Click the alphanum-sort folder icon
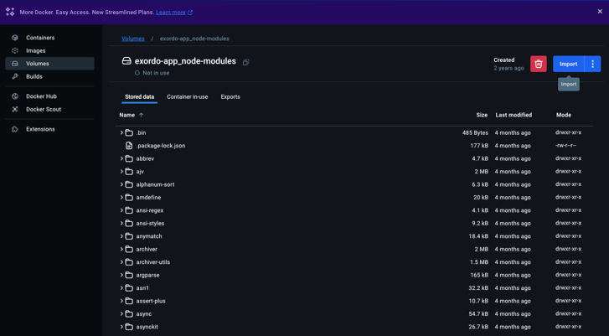Screen dimensions: 609x336 pos(129,184)
